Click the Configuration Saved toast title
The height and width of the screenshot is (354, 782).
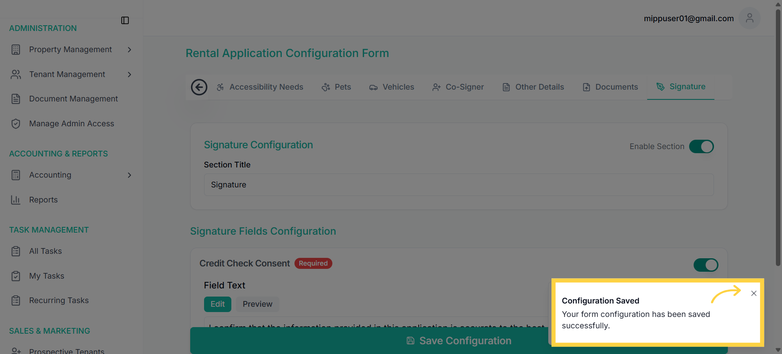point(600,301)
